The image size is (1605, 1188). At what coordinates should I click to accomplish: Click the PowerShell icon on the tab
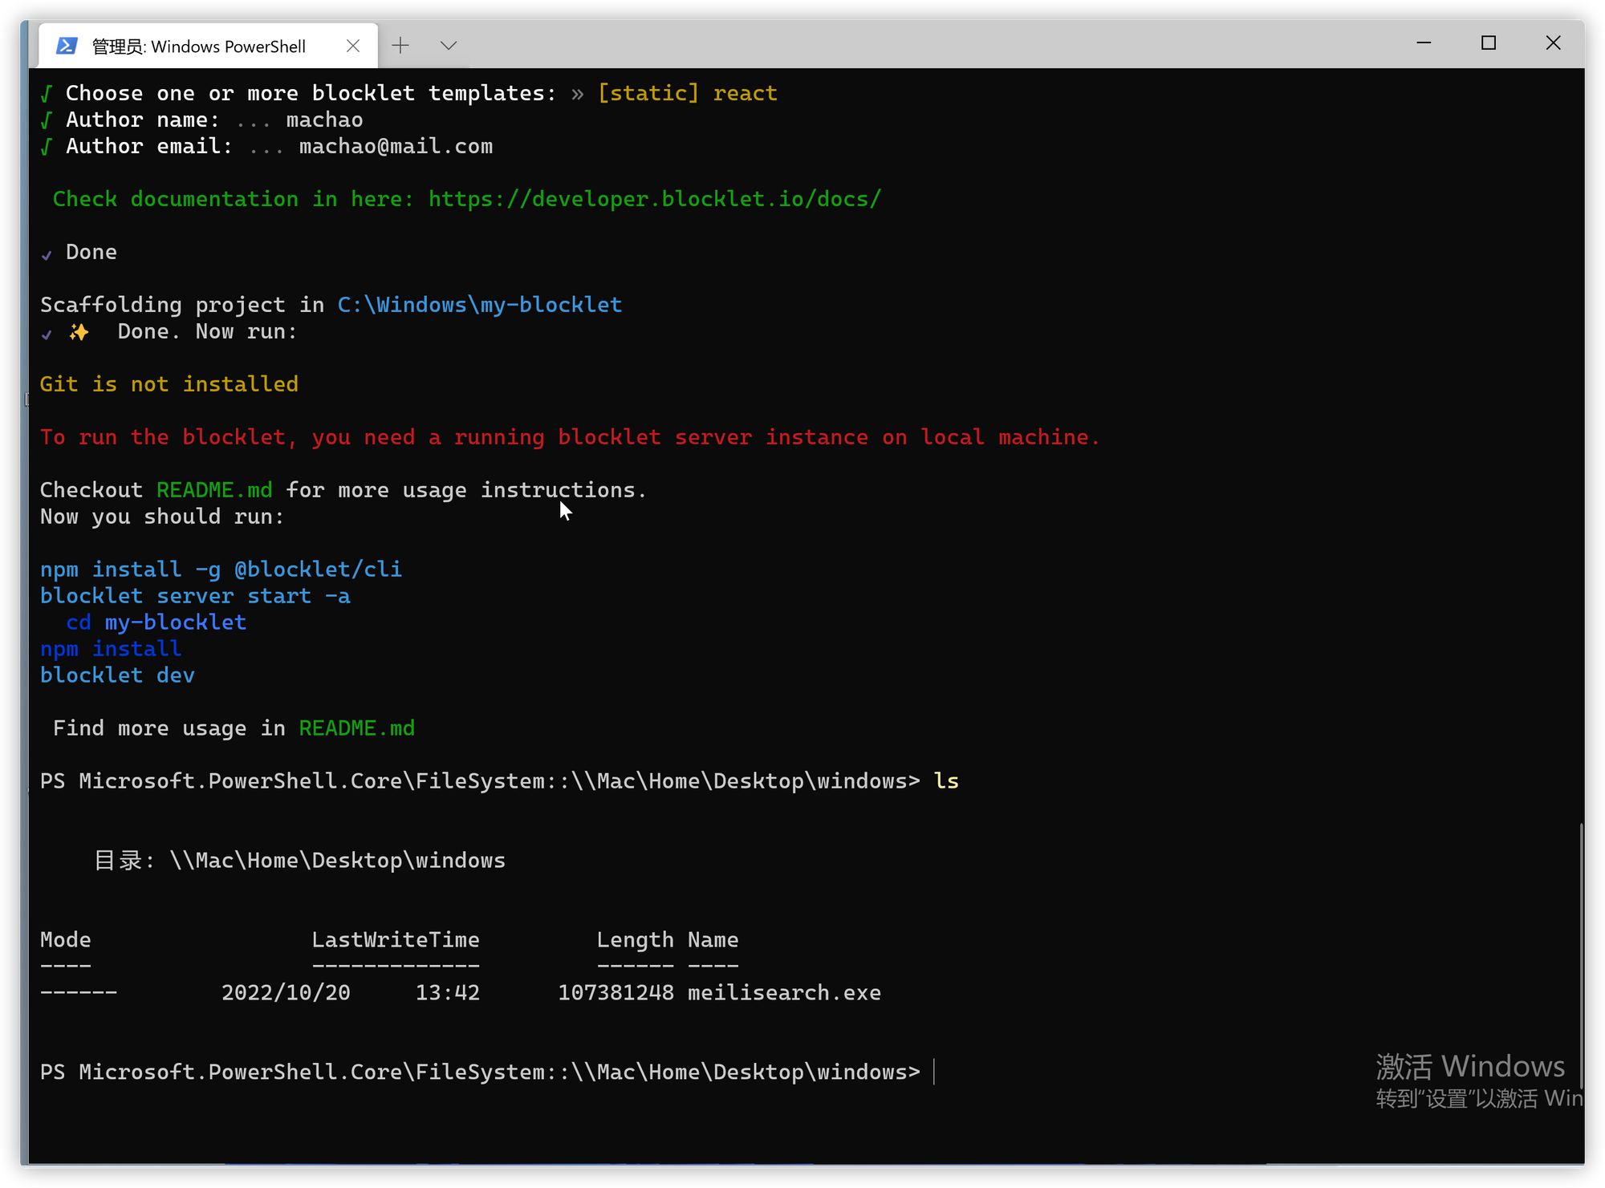(67, 46)
